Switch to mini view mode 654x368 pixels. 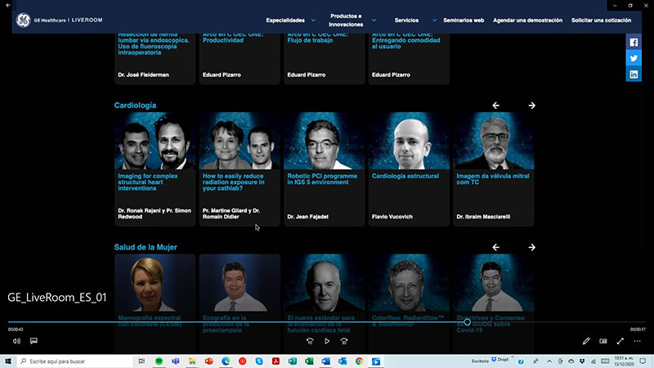[603, 341]
